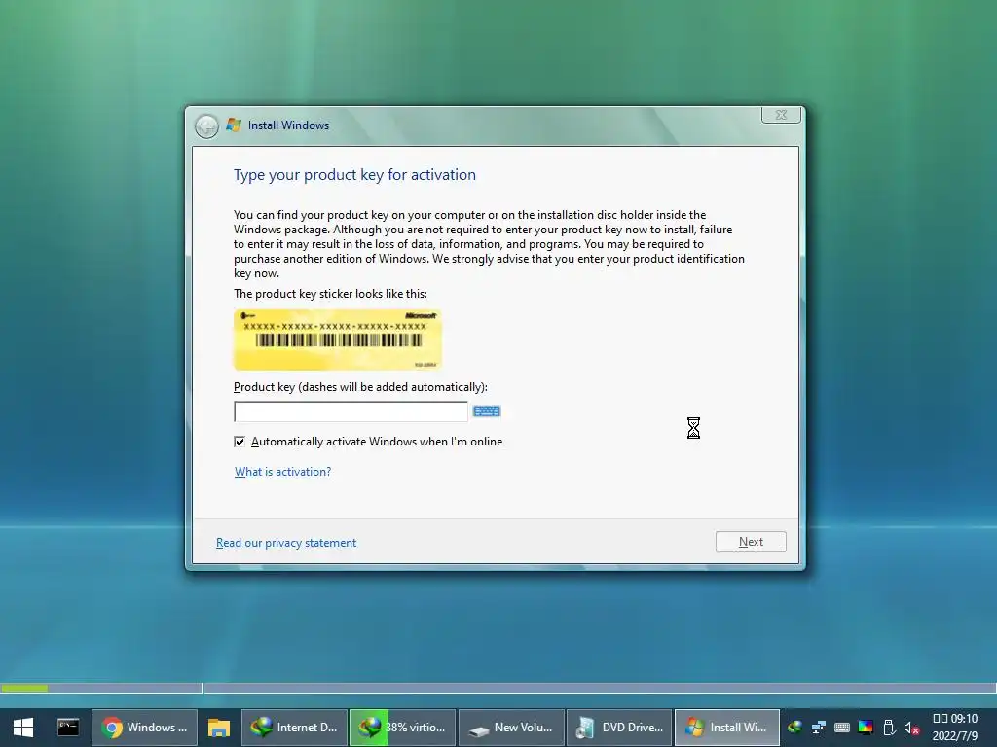Click the Windows flag icon in the dialog title

(234, 125)
